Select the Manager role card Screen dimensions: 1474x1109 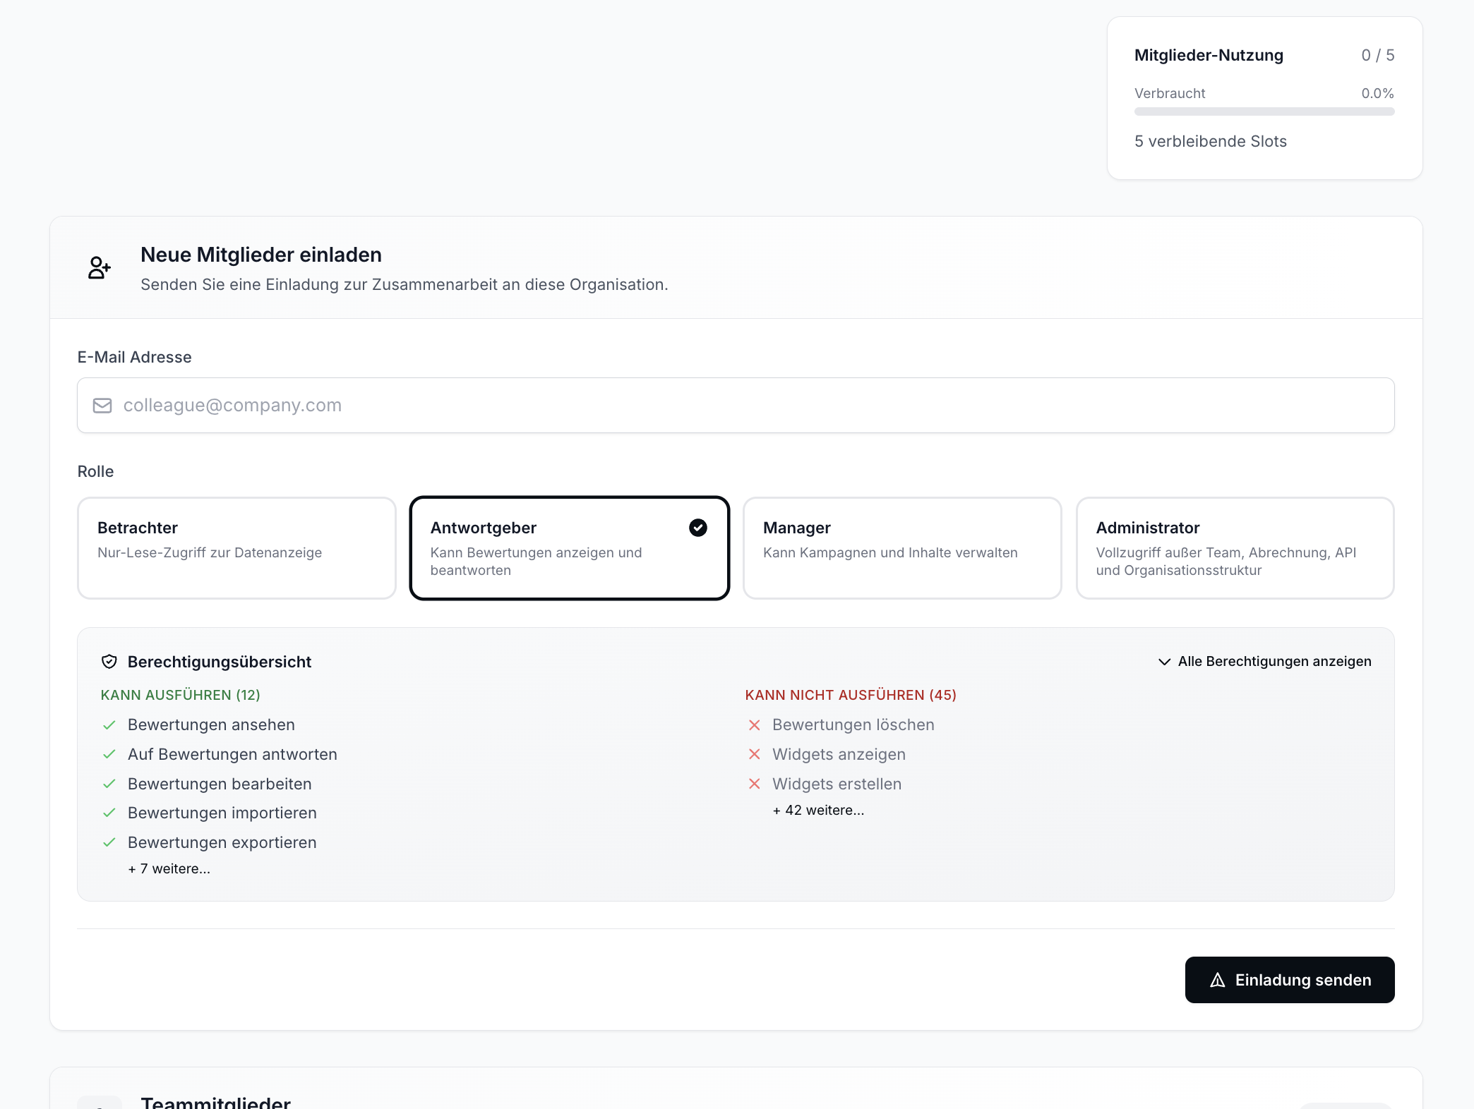click(901, 547)
